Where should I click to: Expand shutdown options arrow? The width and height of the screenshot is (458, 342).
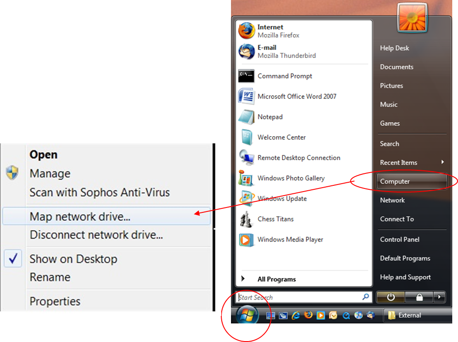pyautogui.click(x=439, y=297)
